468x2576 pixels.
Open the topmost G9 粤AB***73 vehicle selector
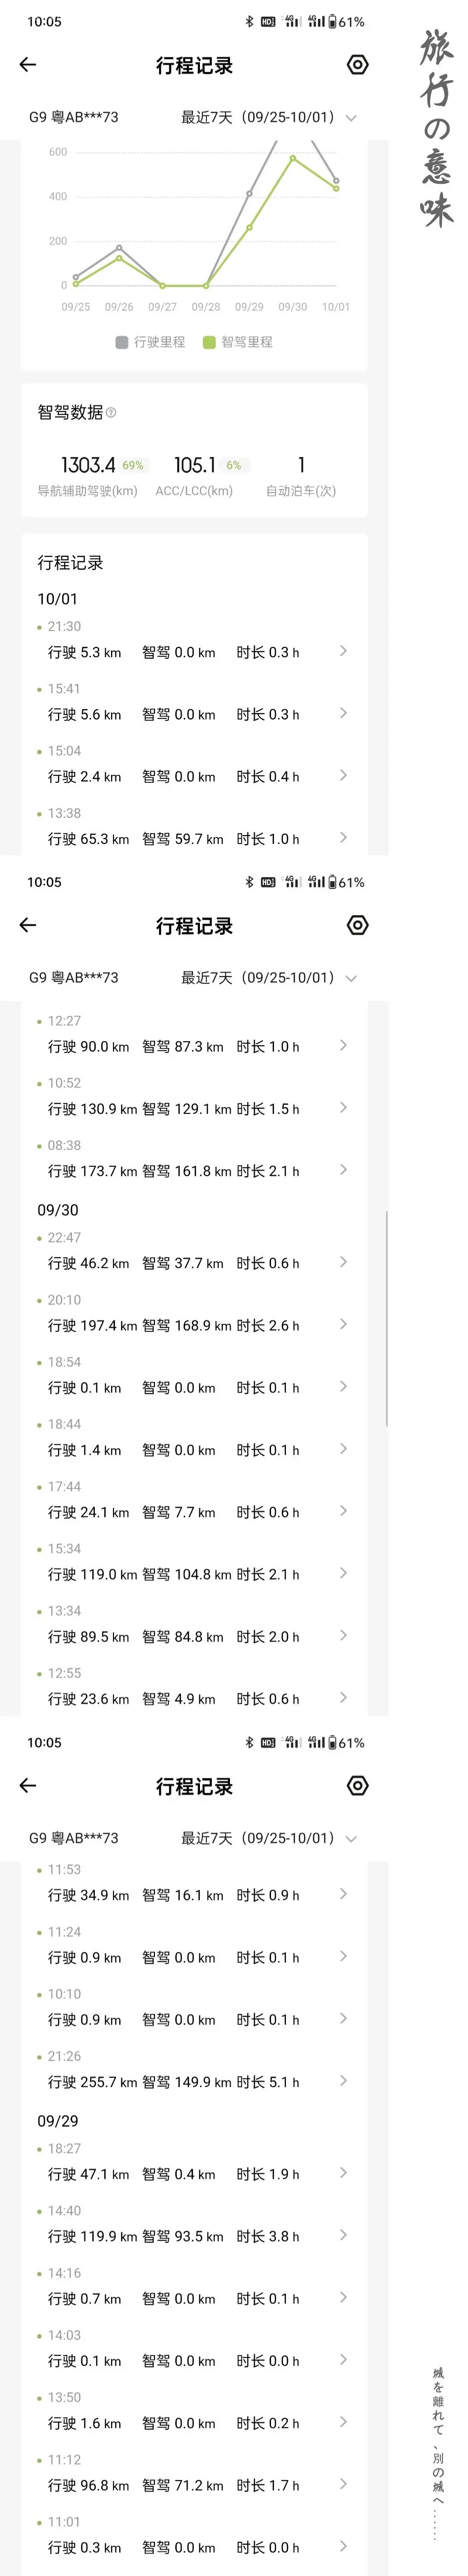73,118
